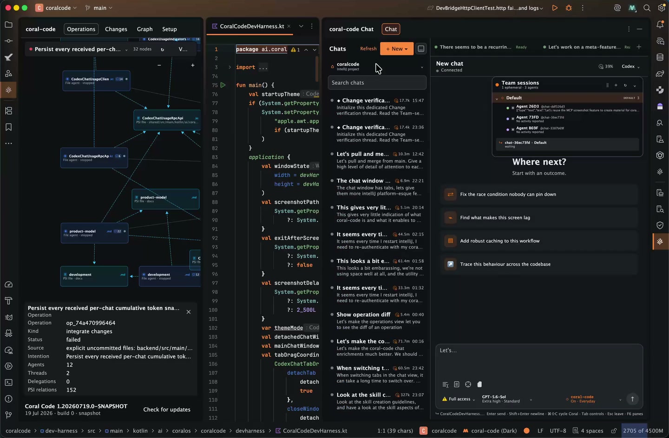Add a team session with the plus icon
Image resolution: width=669 pixels, height=438 pixels.
tap(616, 85)
